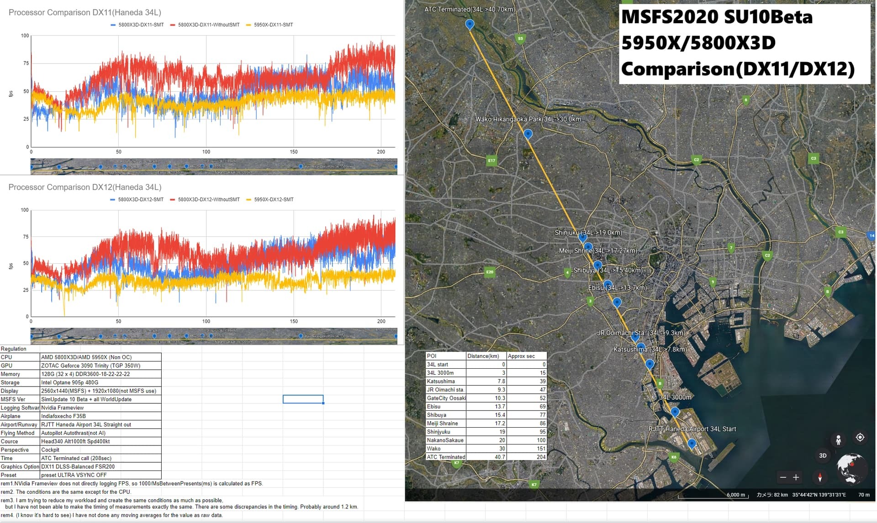Click the Wako Hikarigaoka Park map pin
877x523 pixels.
pos(528,134)
